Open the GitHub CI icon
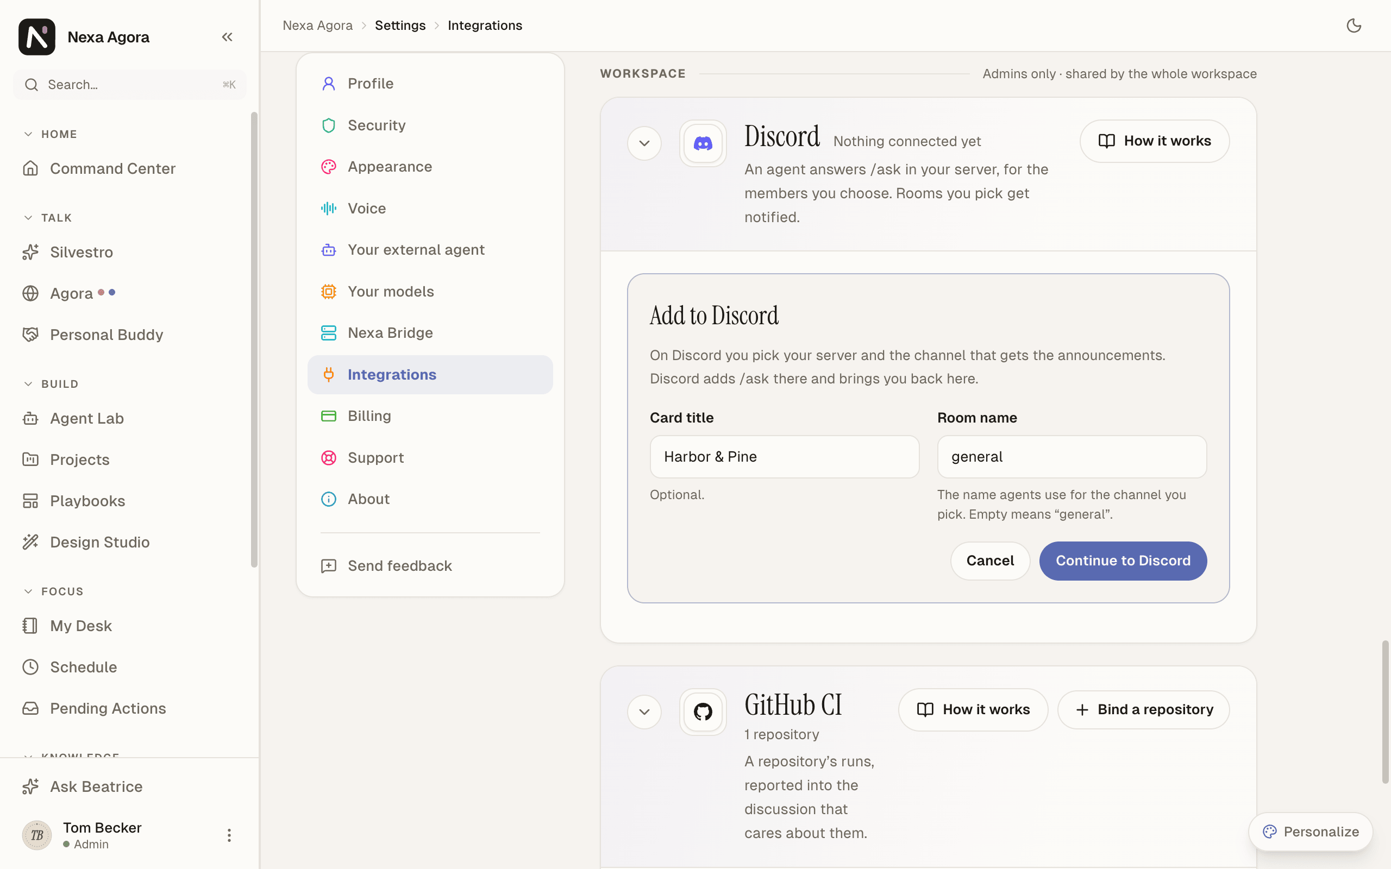Image resolution: width=1391 pixels, height=869 pixels. pos(703,711)
